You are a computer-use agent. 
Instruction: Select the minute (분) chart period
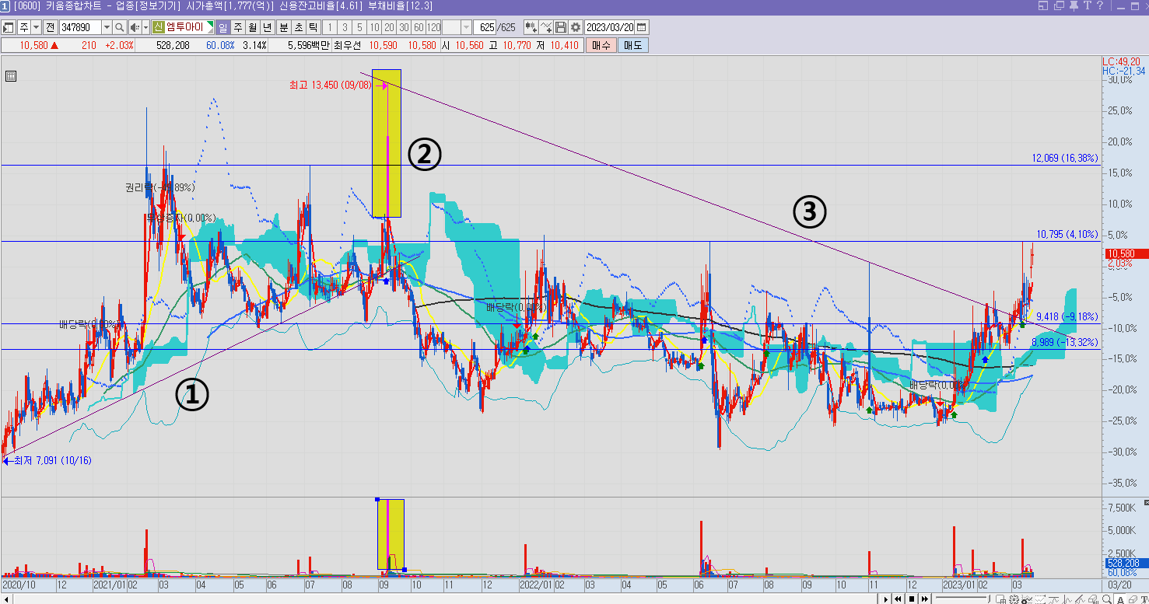click(283, 27)
